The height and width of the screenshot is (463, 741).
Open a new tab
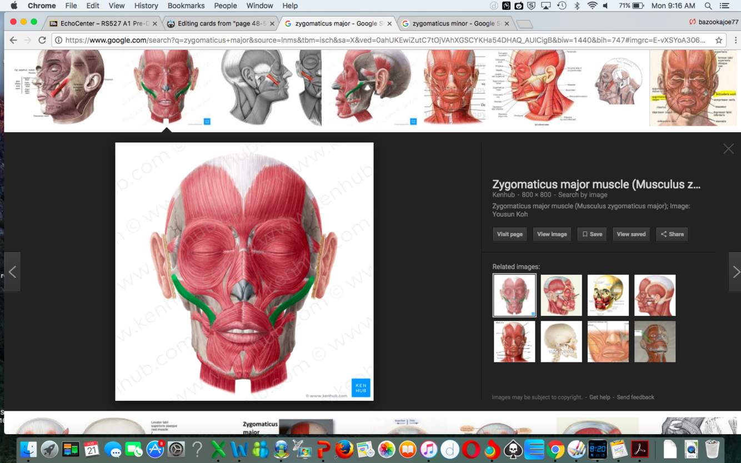coord(524,24)
